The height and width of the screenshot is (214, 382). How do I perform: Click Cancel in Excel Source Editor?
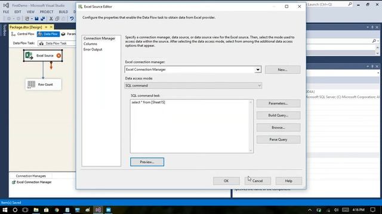point(257,181)
